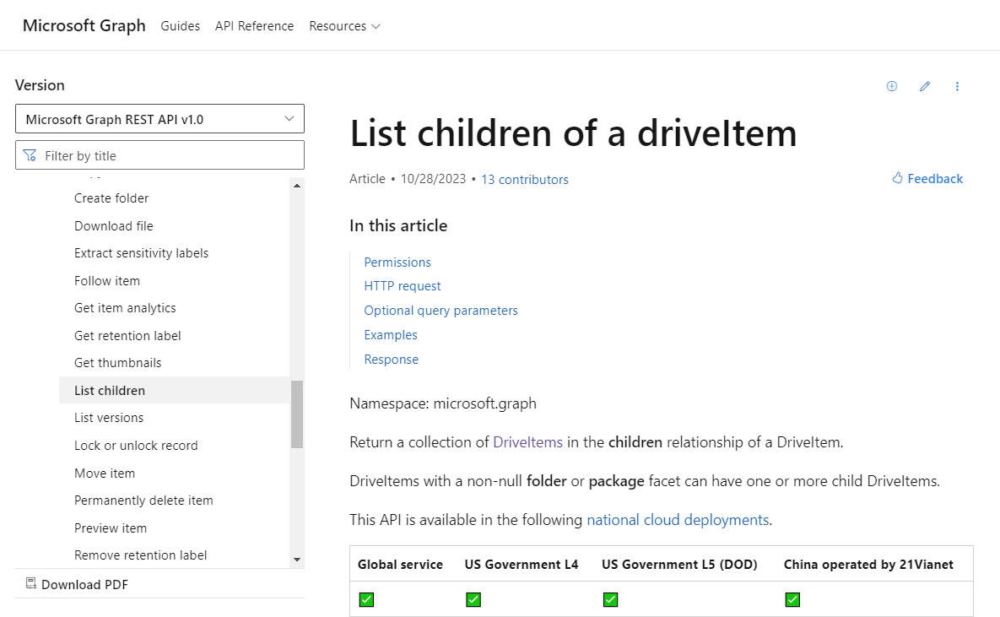Select Follow item in the sidebar
Screen dimensions: 1000x617
click(x=107, y=281)
